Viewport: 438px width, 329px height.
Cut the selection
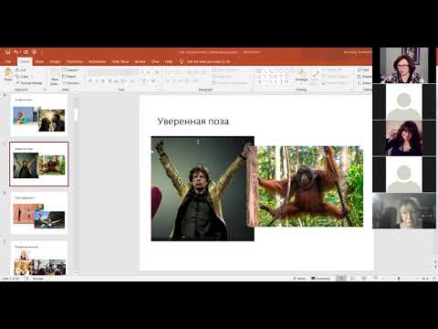coord(21,70)
